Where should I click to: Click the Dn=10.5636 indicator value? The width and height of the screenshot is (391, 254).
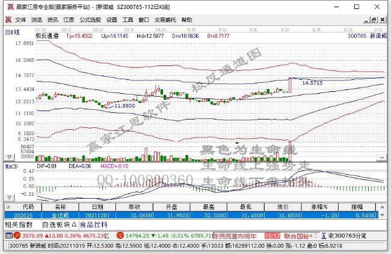[185, 36]
